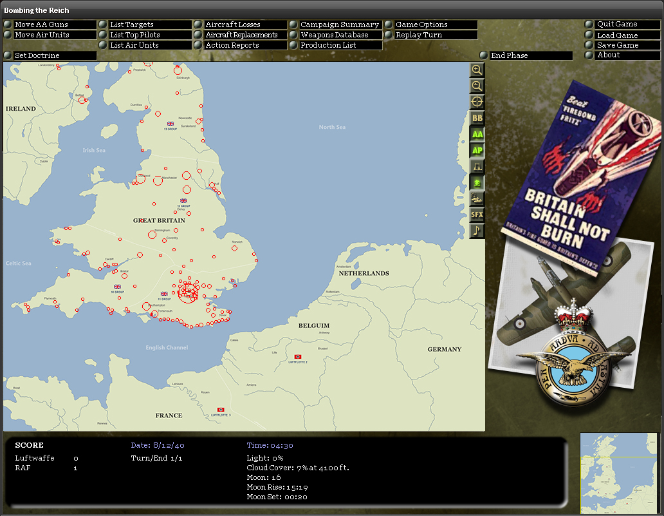The width and height of the screenshot is (664, 516).
Task: Toggle the green AP overlay icon
Action: [x=477, y=151]
